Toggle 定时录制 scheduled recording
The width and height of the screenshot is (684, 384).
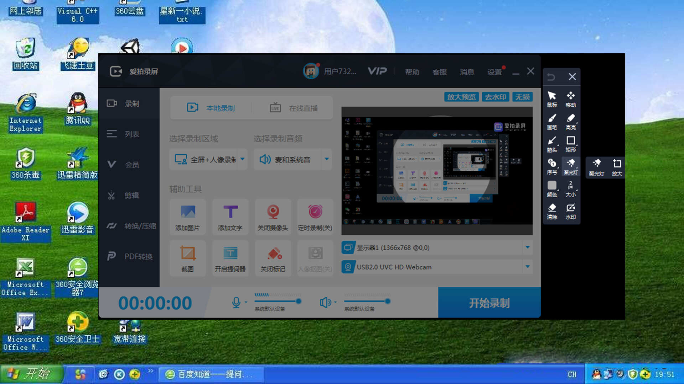pos(315,217)
